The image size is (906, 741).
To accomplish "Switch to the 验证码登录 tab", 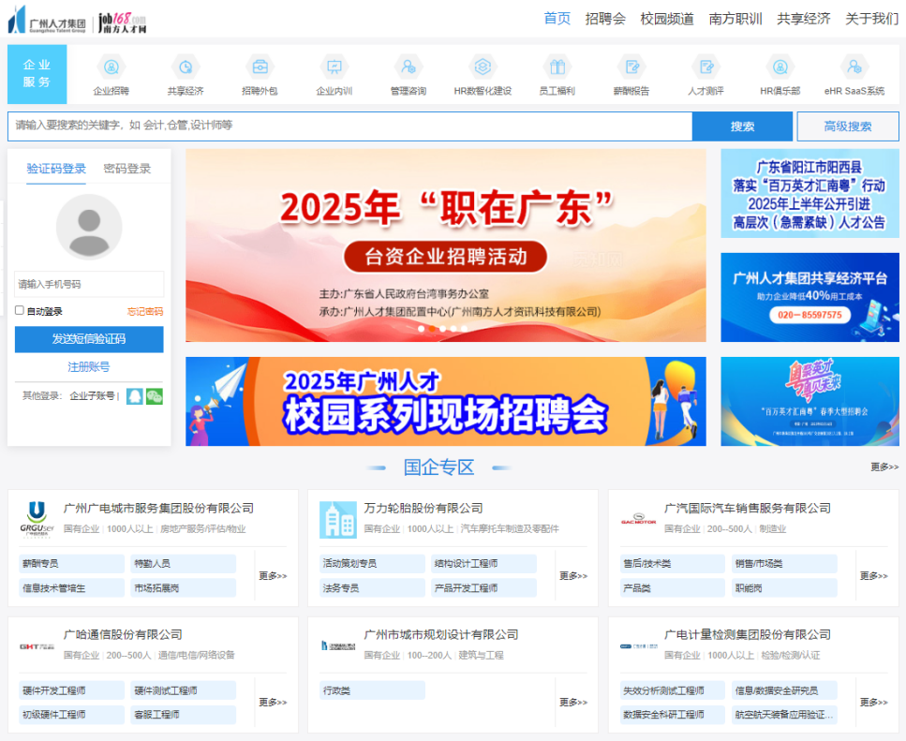I will tap(56, 169).
